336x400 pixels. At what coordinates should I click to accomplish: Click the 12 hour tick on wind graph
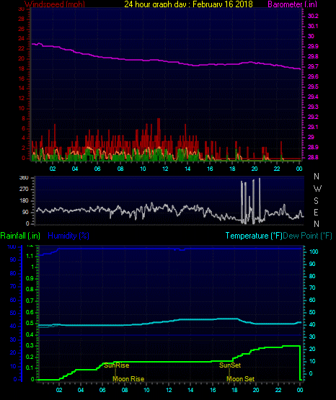(165, 169)
